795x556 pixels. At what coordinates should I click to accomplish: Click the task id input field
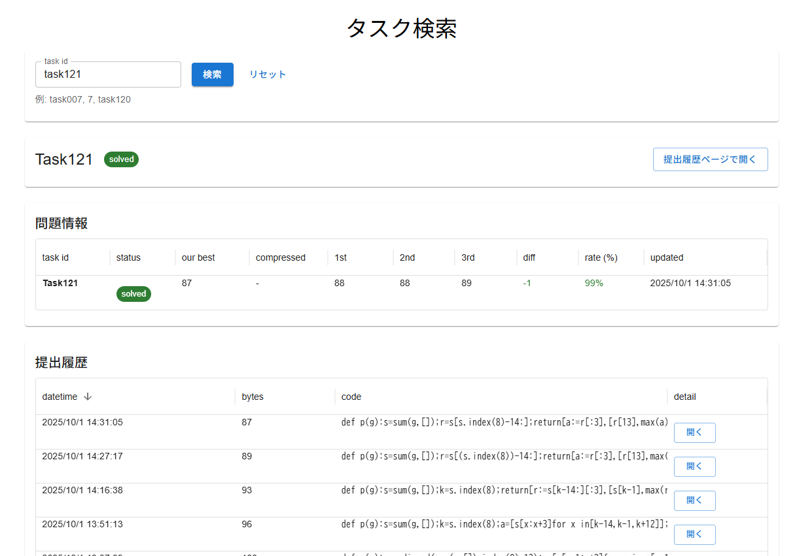(108, 74)
